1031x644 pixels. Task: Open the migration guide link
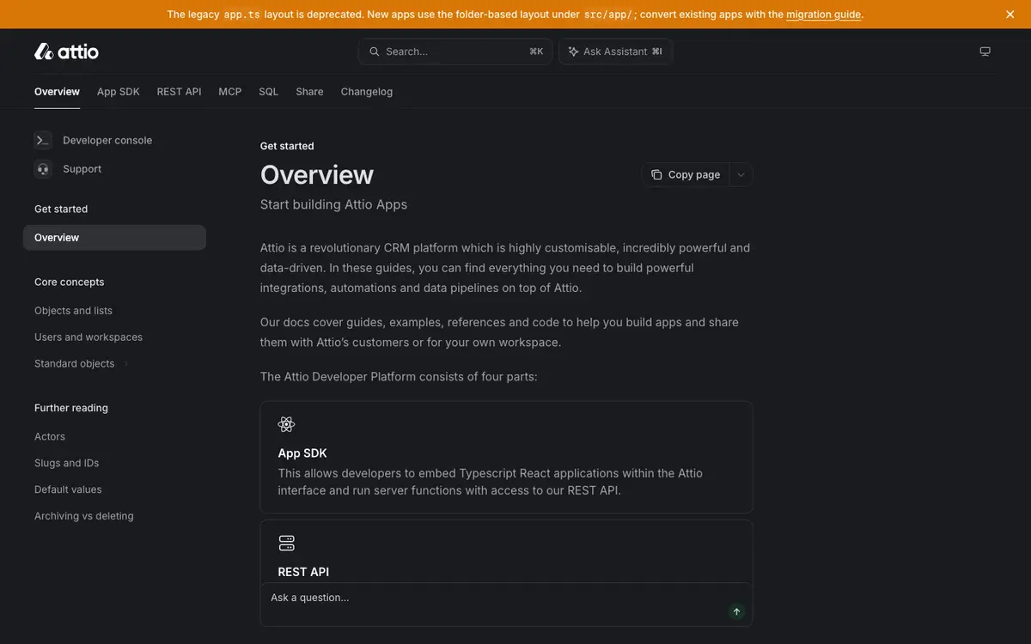click(823, 15)
